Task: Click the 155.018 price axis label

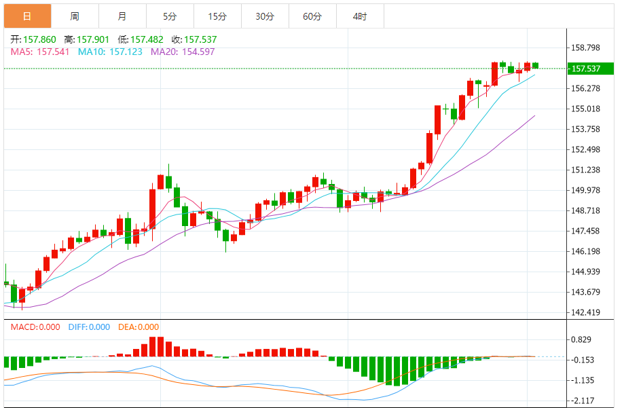Action: tap(585, 109)
